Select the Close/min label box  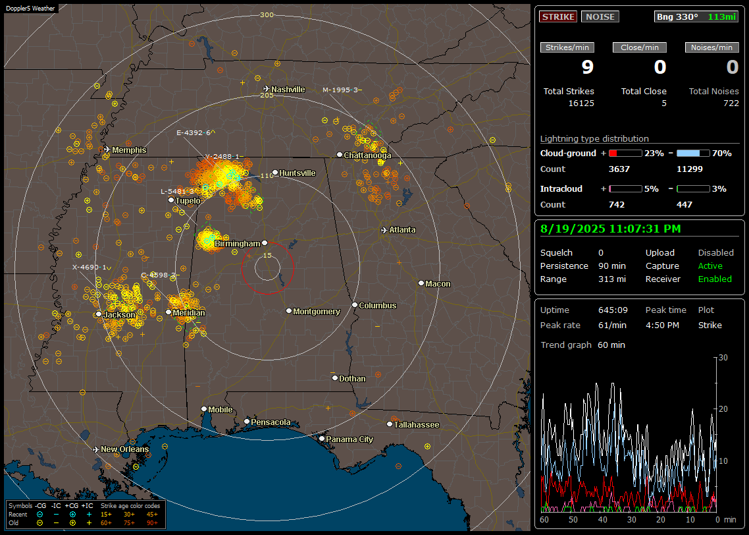pos(640,47)
